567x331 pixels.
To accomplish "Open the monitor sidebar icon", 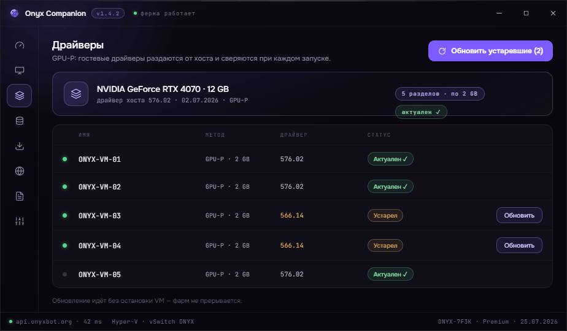I will tap(20, 70).
